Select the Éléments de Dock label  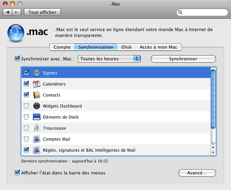[60, 117]
